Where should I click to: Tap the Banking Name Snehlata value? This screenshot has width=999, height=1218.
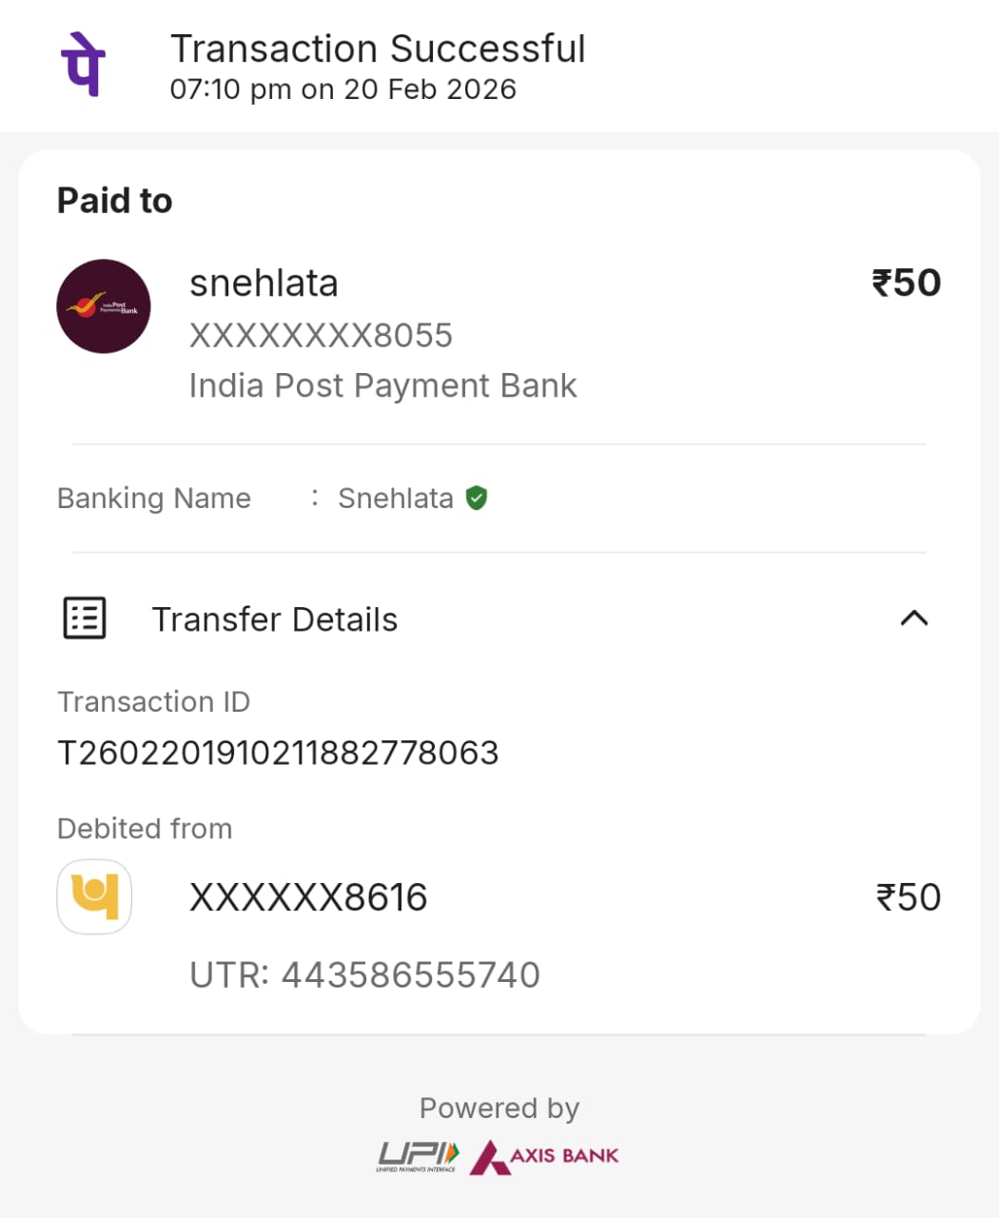point(395,498)
